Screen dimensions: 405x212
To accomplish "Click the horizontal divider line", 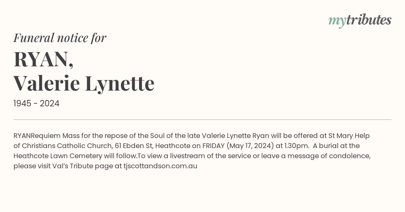I will 202,119.
